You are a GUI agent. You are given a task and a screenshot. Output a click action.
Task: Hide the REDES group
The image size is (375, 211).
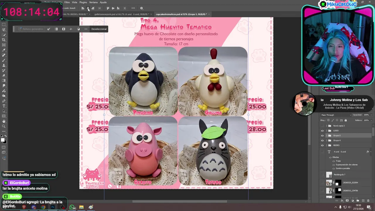[x=322, y=145]
